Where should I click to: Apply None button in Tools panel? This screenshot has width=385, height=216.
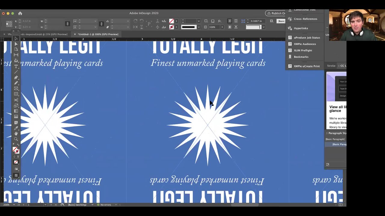[x=16, y=162]
